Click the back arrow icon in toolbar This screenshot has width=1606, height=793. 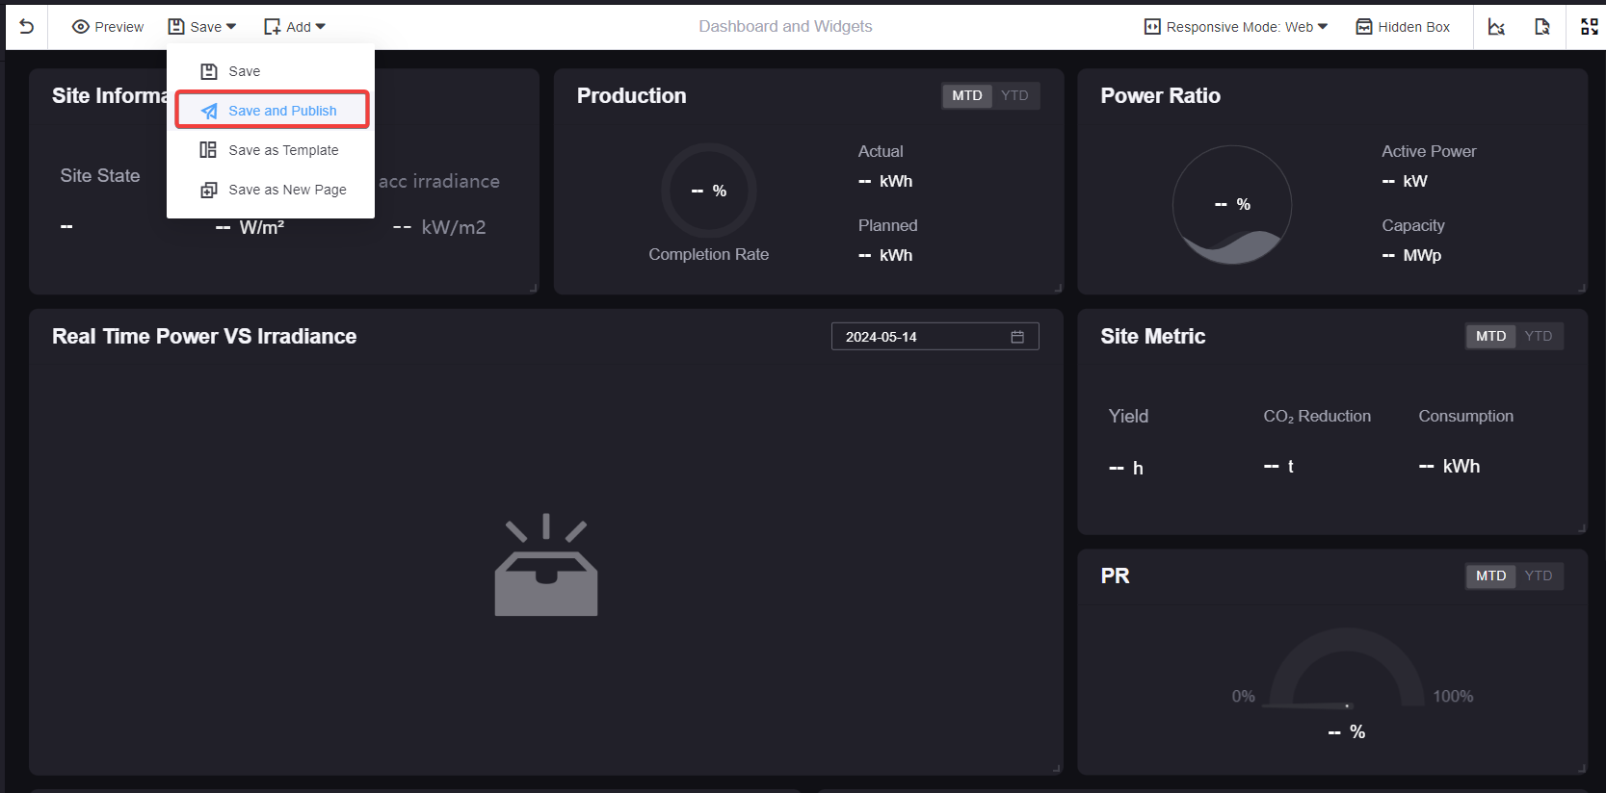click(27, 27)
